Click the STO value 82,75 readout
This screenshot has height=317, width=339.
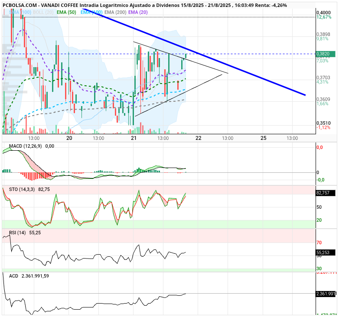tap(44, 189)
